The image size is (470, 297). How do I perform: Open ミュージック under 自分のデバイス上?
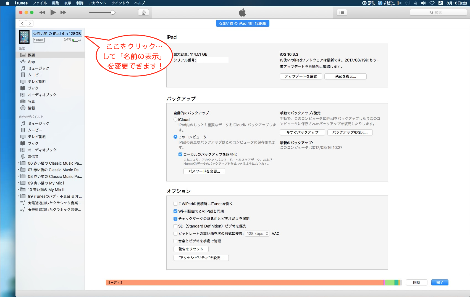50,123
